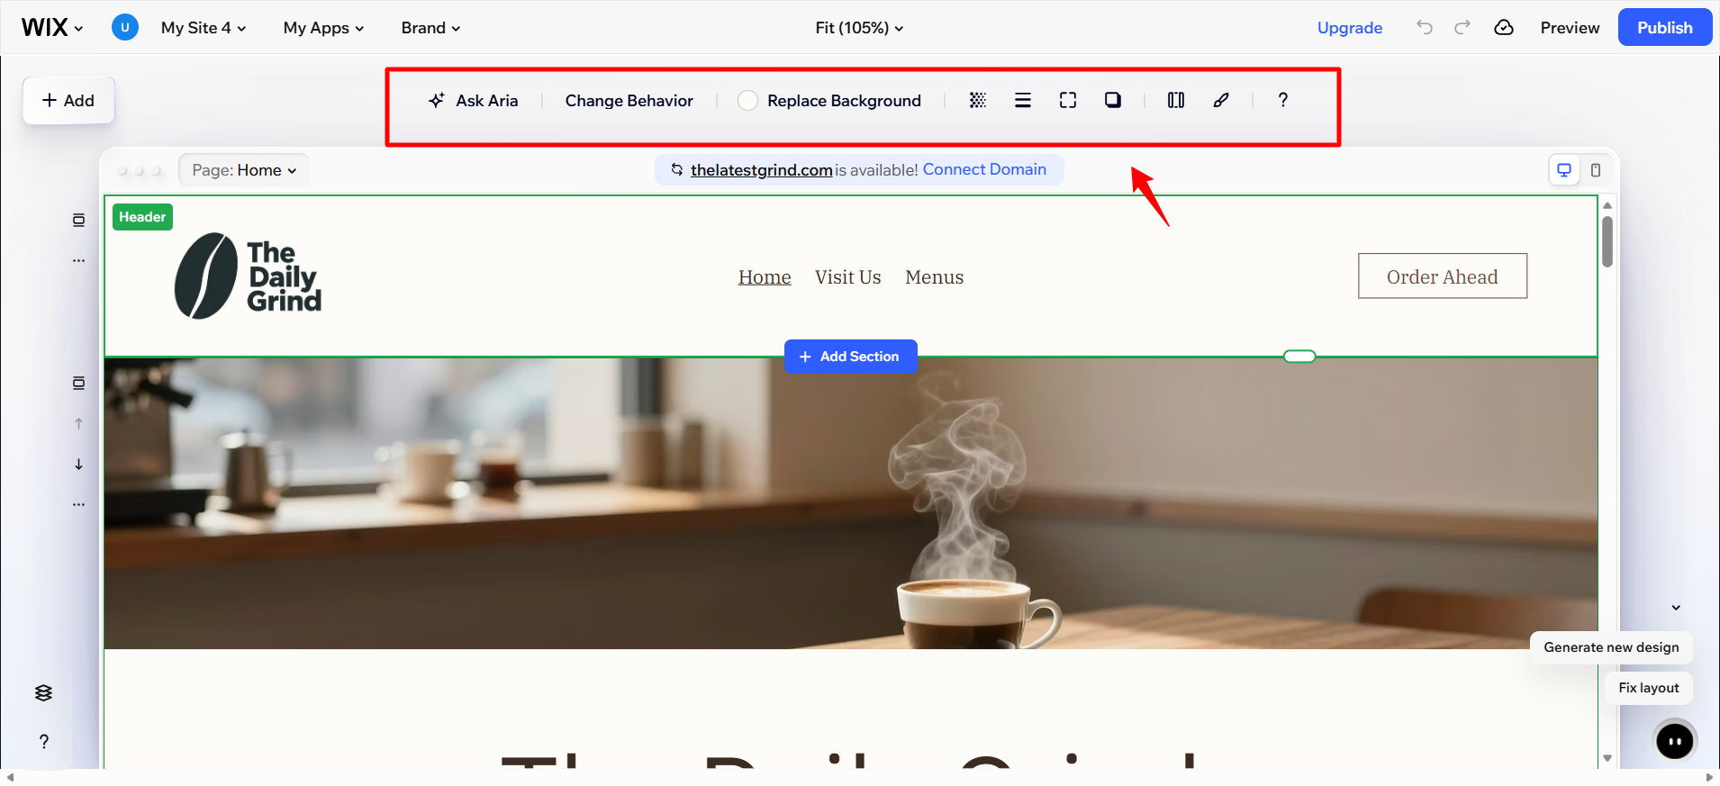Click the green header resize handle
Viewport: 1720px width, 786px height.
1299,357
